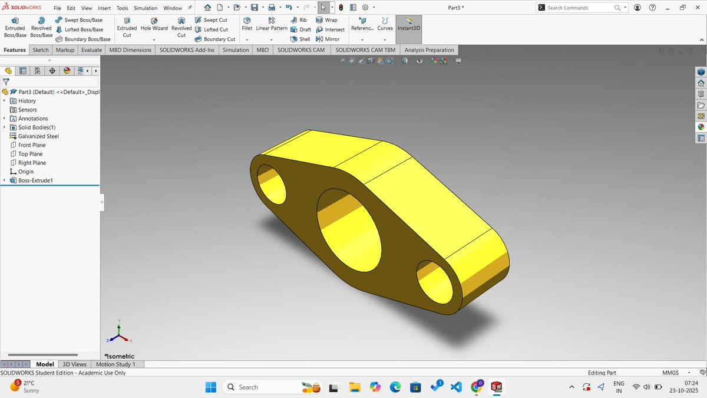This screenshot has width=707, height=398.
Task: Choose Lofted Boss/Base in the ribbon
Action: tap(79, 29)
